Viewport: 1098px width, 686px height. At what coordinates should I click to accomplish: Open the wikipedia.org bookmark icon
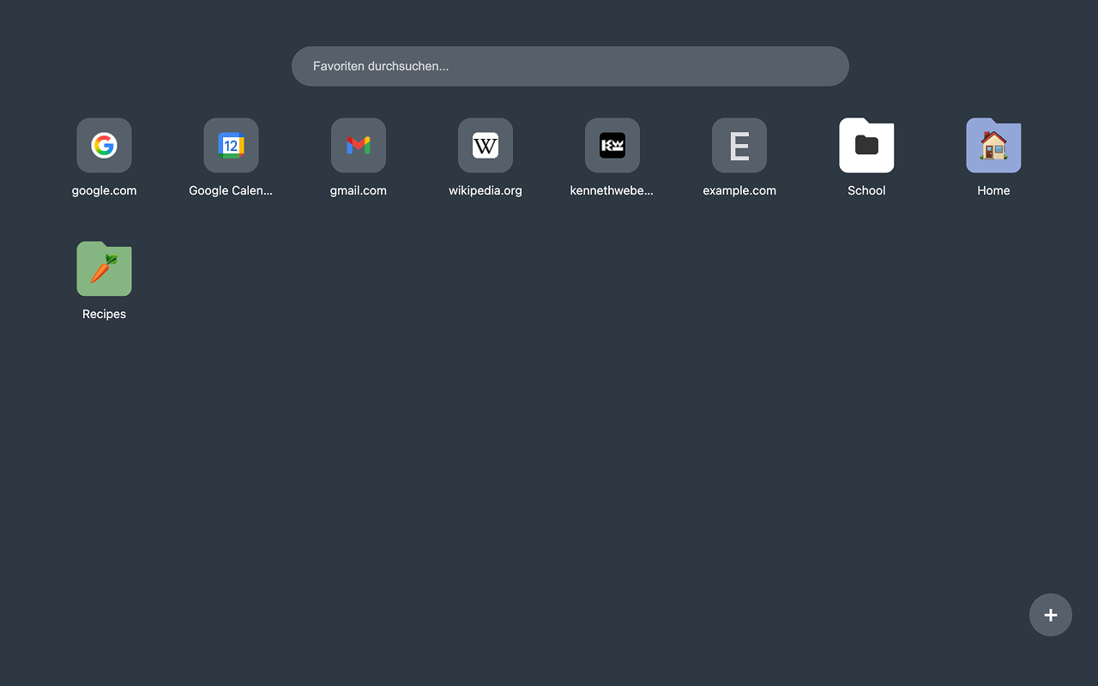(486, 145)
